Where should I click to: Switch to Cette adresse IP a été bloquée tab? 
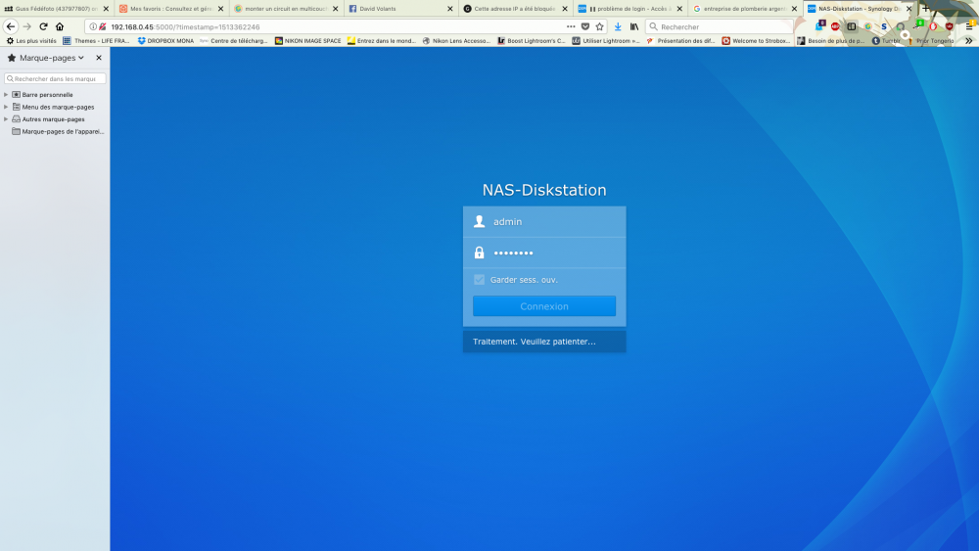[x=515, y=9]
